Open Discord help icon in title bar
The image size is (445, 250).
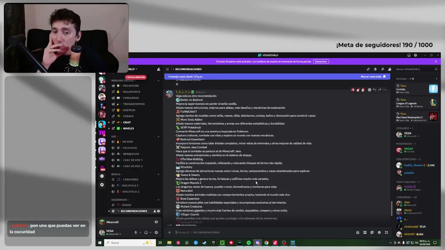point(415,55)
